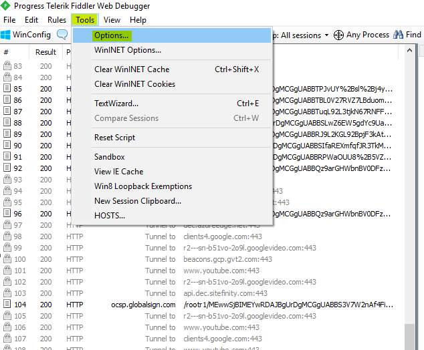Image resolution: width=424 pixels, height=350 pixels.
Task: Click the lock icon of session 100
Action: (x=7, y=258)
